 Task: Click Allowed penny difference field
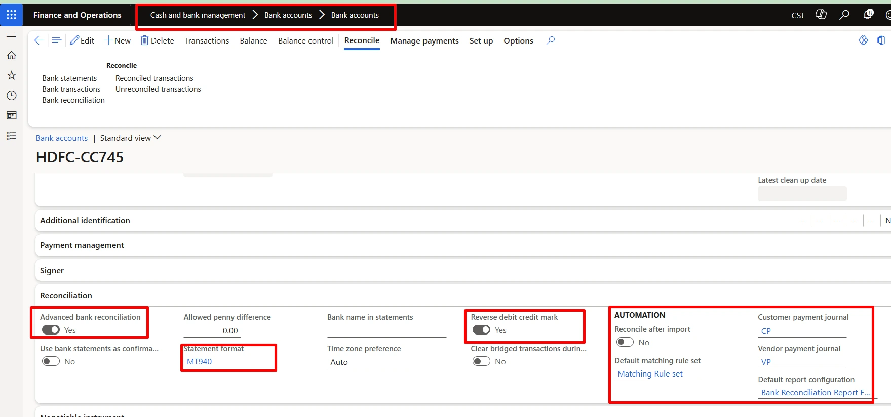click(212, 331)
